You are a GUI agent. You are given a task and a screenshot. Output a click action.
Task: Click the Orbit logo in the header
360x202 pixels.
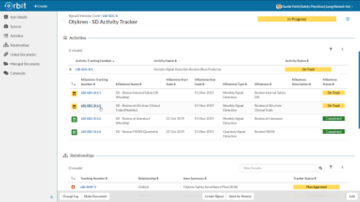point(15,6)
